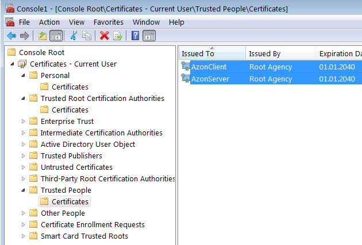This screenshot has height=245, width=362.
Task: Open Help with the question mark icon
Action: pos(136,36)
